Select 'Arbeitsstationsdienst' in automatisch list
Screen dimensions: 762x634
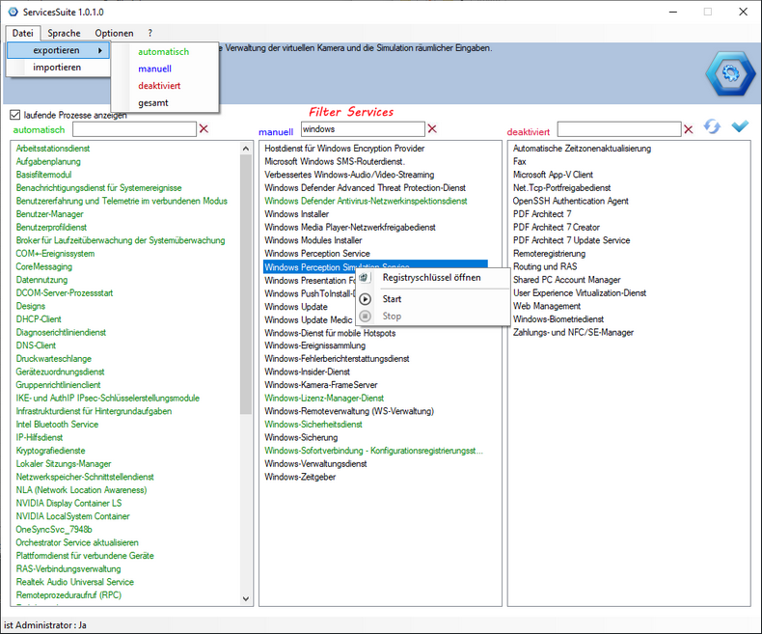52,149
